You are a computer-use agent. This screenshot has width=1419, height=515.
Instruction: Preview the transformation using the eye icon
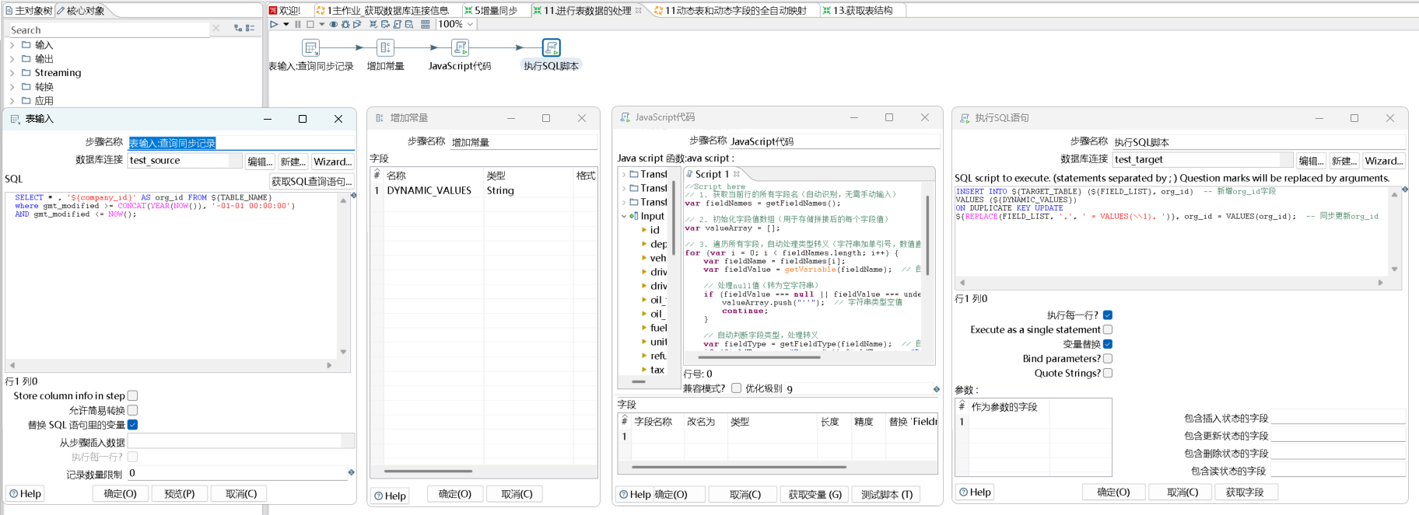point(334,24)
